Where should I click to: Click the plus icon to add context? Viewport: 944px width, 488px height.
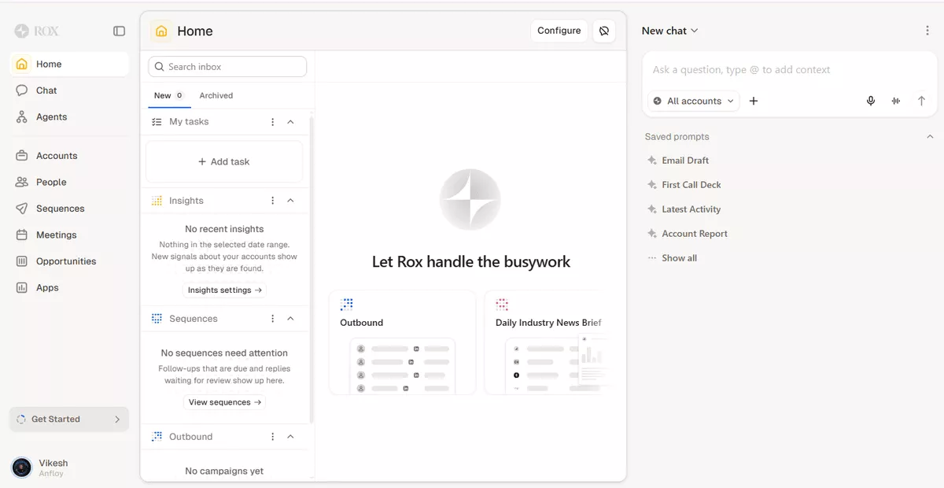coord(754,101)
